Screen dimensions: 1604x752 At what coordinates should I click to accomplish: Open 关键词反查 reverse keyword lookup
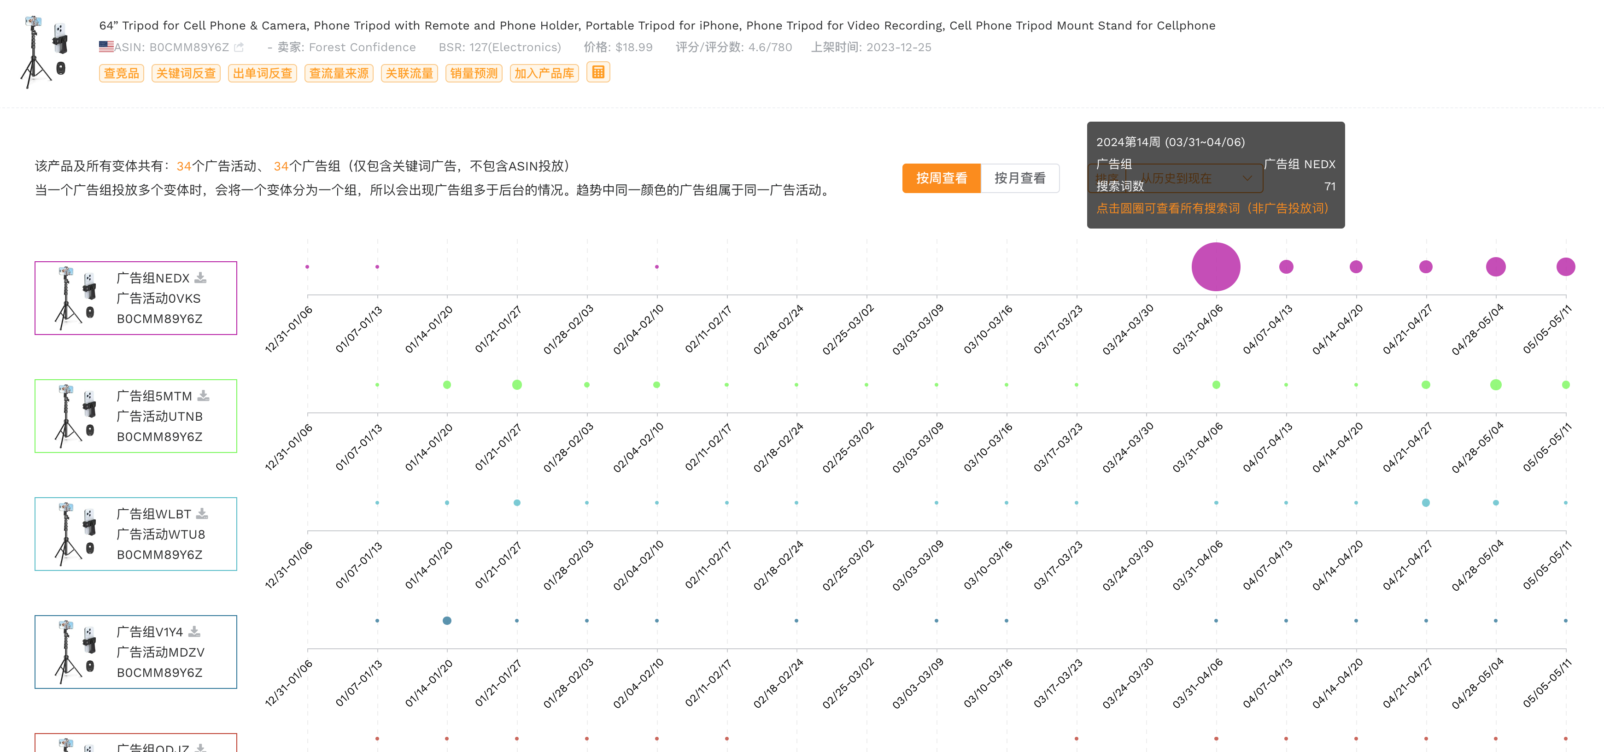tap(186, 74)
